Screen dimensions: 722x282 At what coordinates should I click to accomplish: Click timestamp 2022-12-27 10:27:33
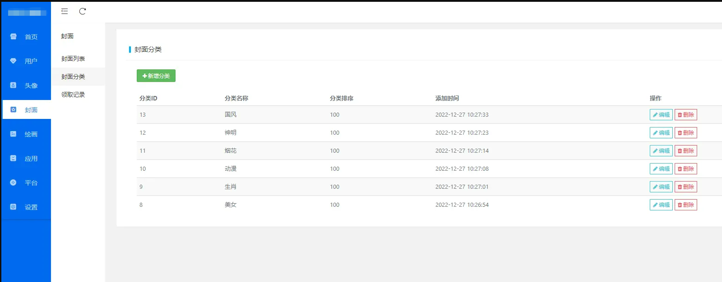[462, 114]
